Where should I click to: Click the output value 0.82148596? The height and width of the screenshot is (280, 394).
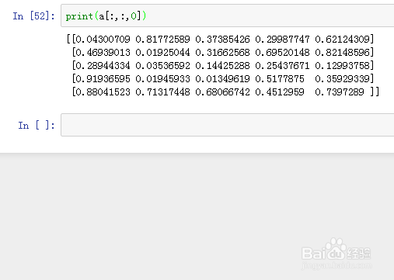(342, 53)
